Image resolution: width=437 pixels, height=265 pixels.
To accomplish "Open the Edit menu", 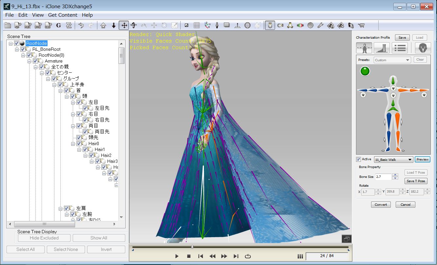I will pyautogui.click(x=23, y=15).
